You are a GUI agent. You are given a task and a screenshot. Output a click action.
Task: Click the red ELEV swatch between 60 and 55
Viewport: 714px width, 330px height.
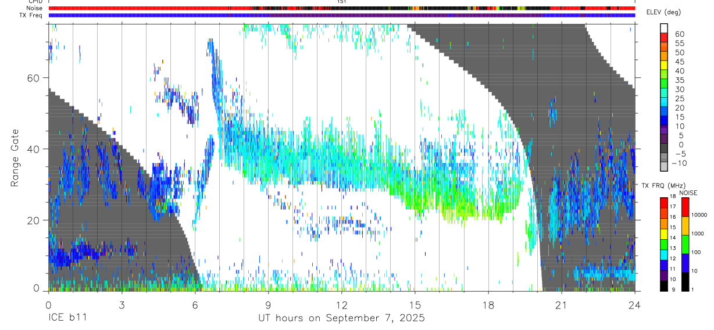(x=664, y=37)
